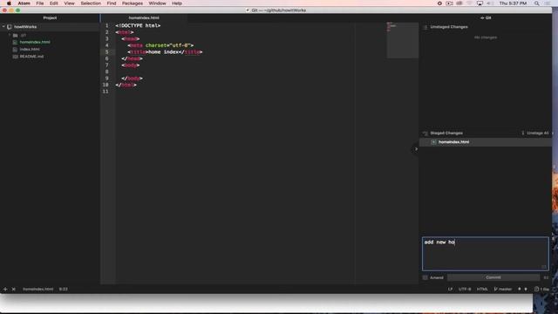Viewport: 558px width, 314px height.
Task: Change line ending LF selector
Action: pos(450,289)
